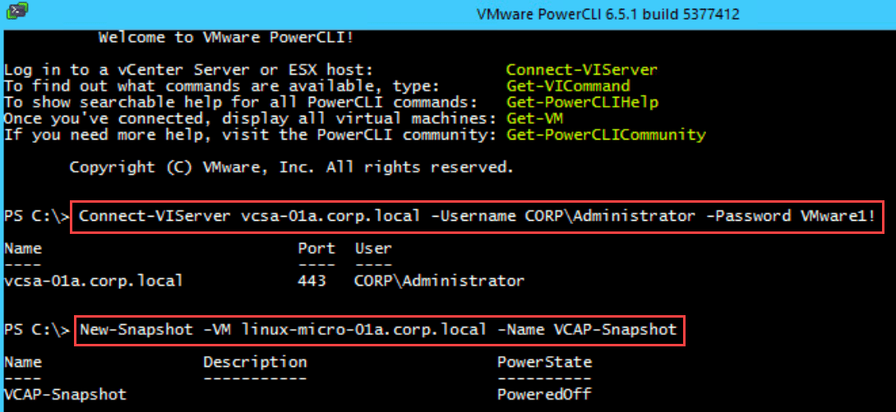
Task: Click the 'Description' column header
Action: coord(255,363)
